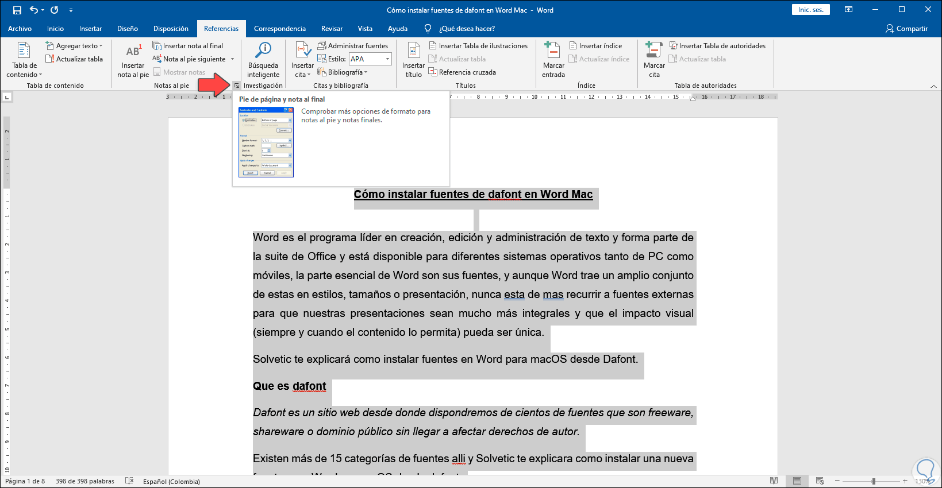Open the Notas al pie dialog launcher
Image resolution: width=942 pixels, height=488 pixels.
(236, 86)
